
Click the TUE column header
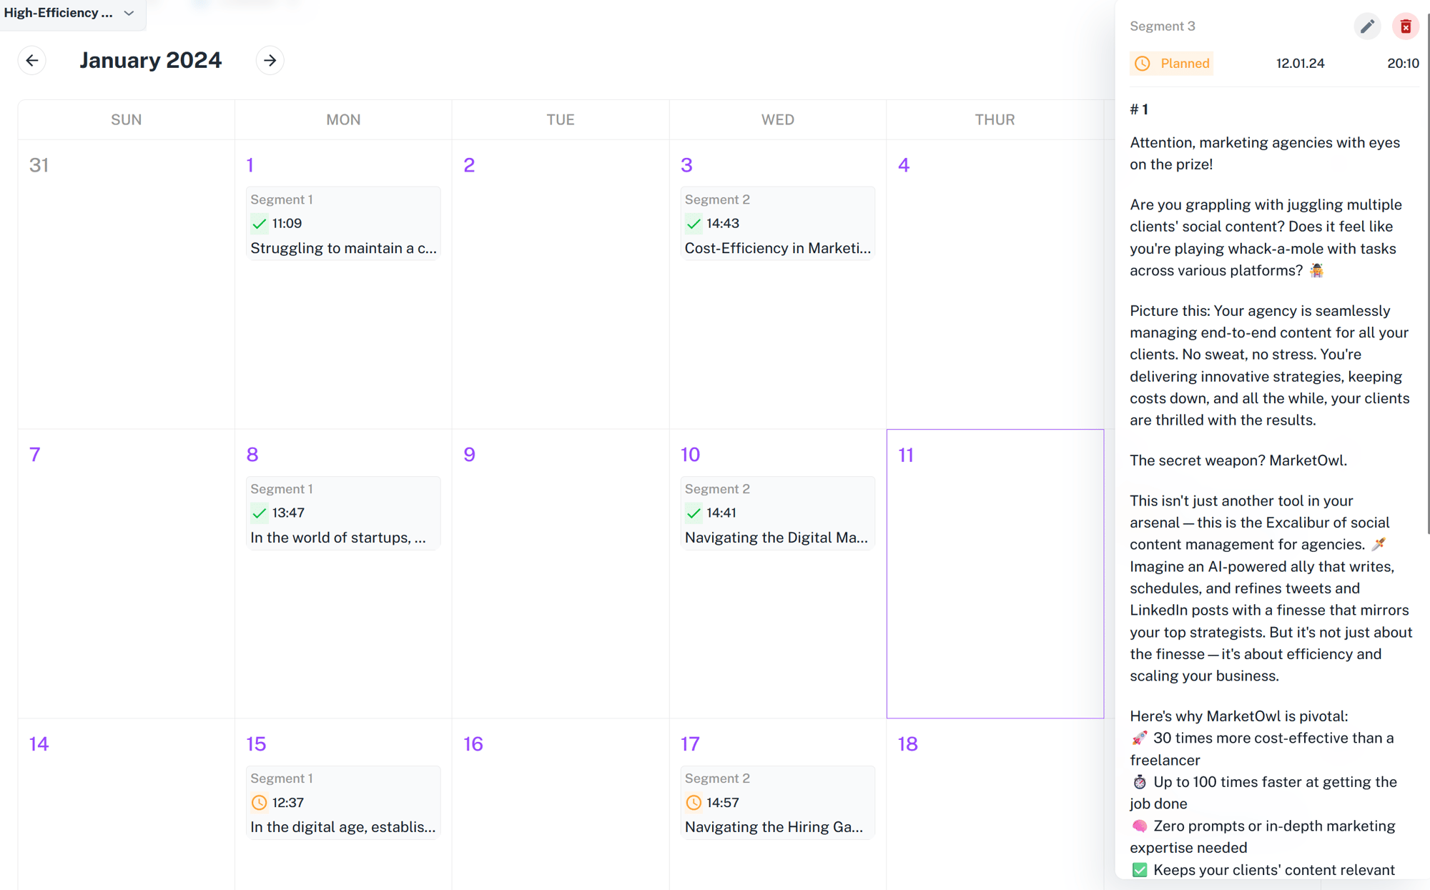click(x=561, y=120)
